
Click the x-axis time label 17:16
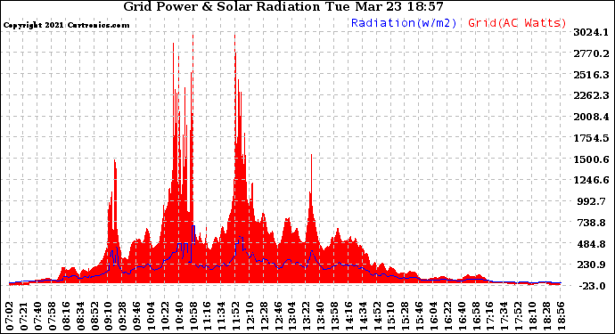click(490, 316)
